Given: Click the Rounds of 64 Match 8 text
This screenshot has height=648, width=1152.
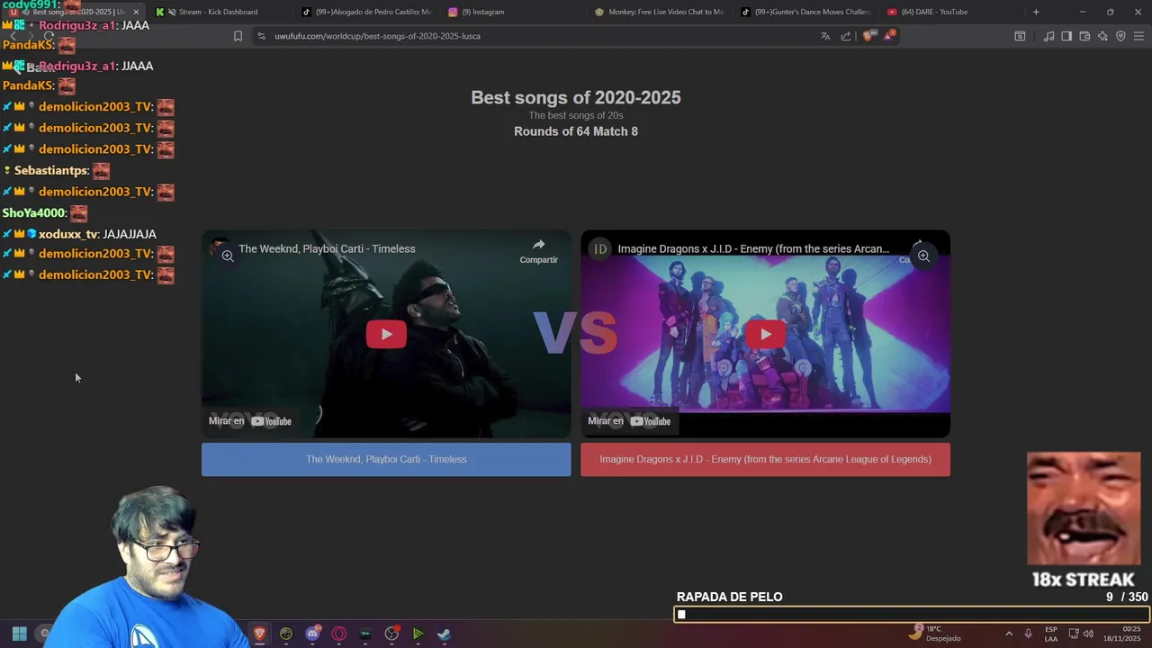Looking at the screenshot, I should 576,131.
